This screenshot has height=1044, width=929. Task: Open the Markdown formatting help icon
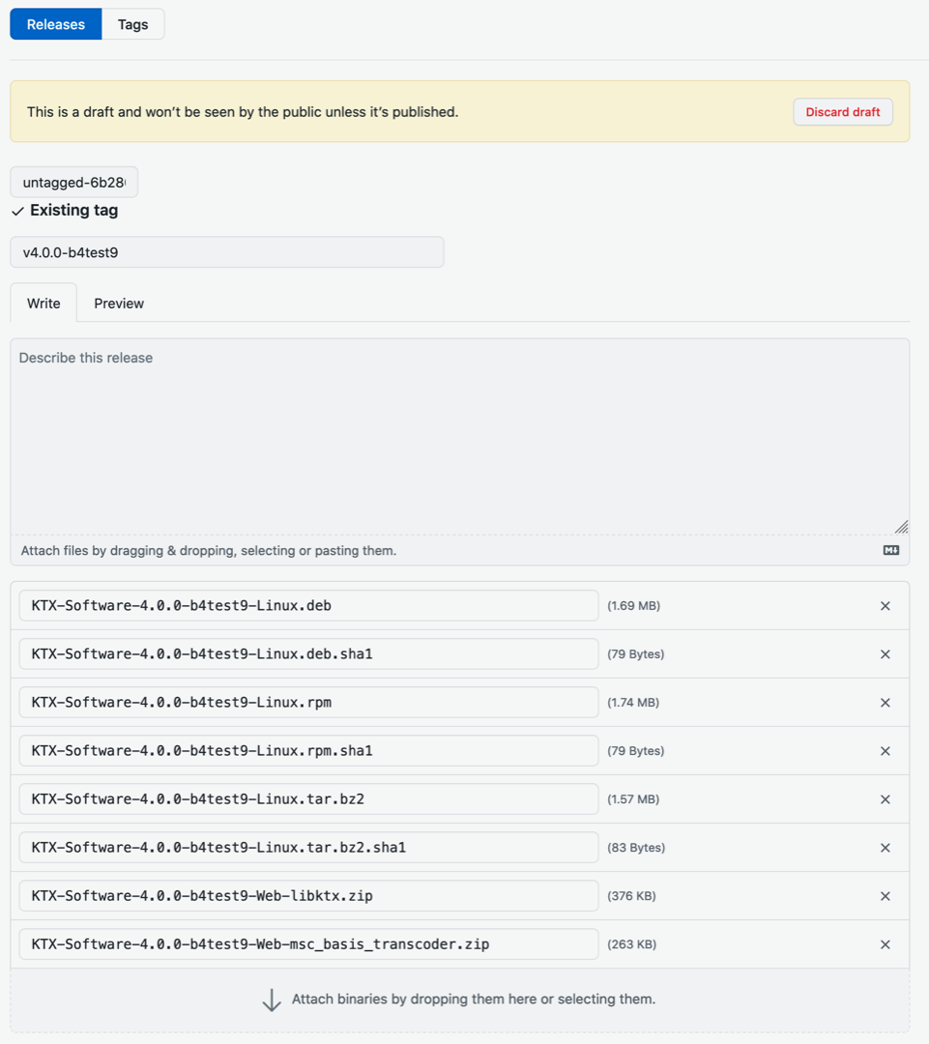coord(890,549)
